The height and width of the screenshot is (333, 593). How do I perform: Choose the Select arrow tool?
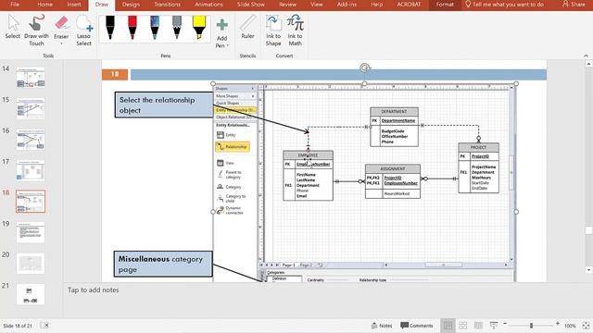pyautogui.click(x=12, y=27)
